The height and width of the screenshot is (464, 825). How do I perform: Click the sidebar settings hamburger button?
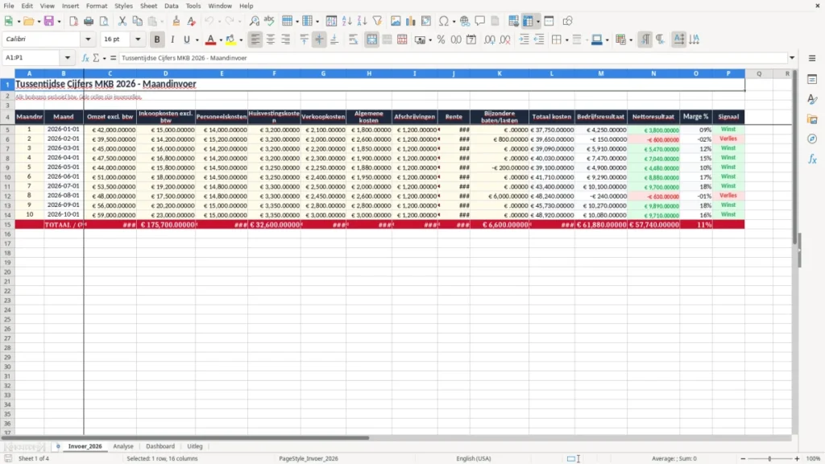pyautogui.click(x=812, y=58)
